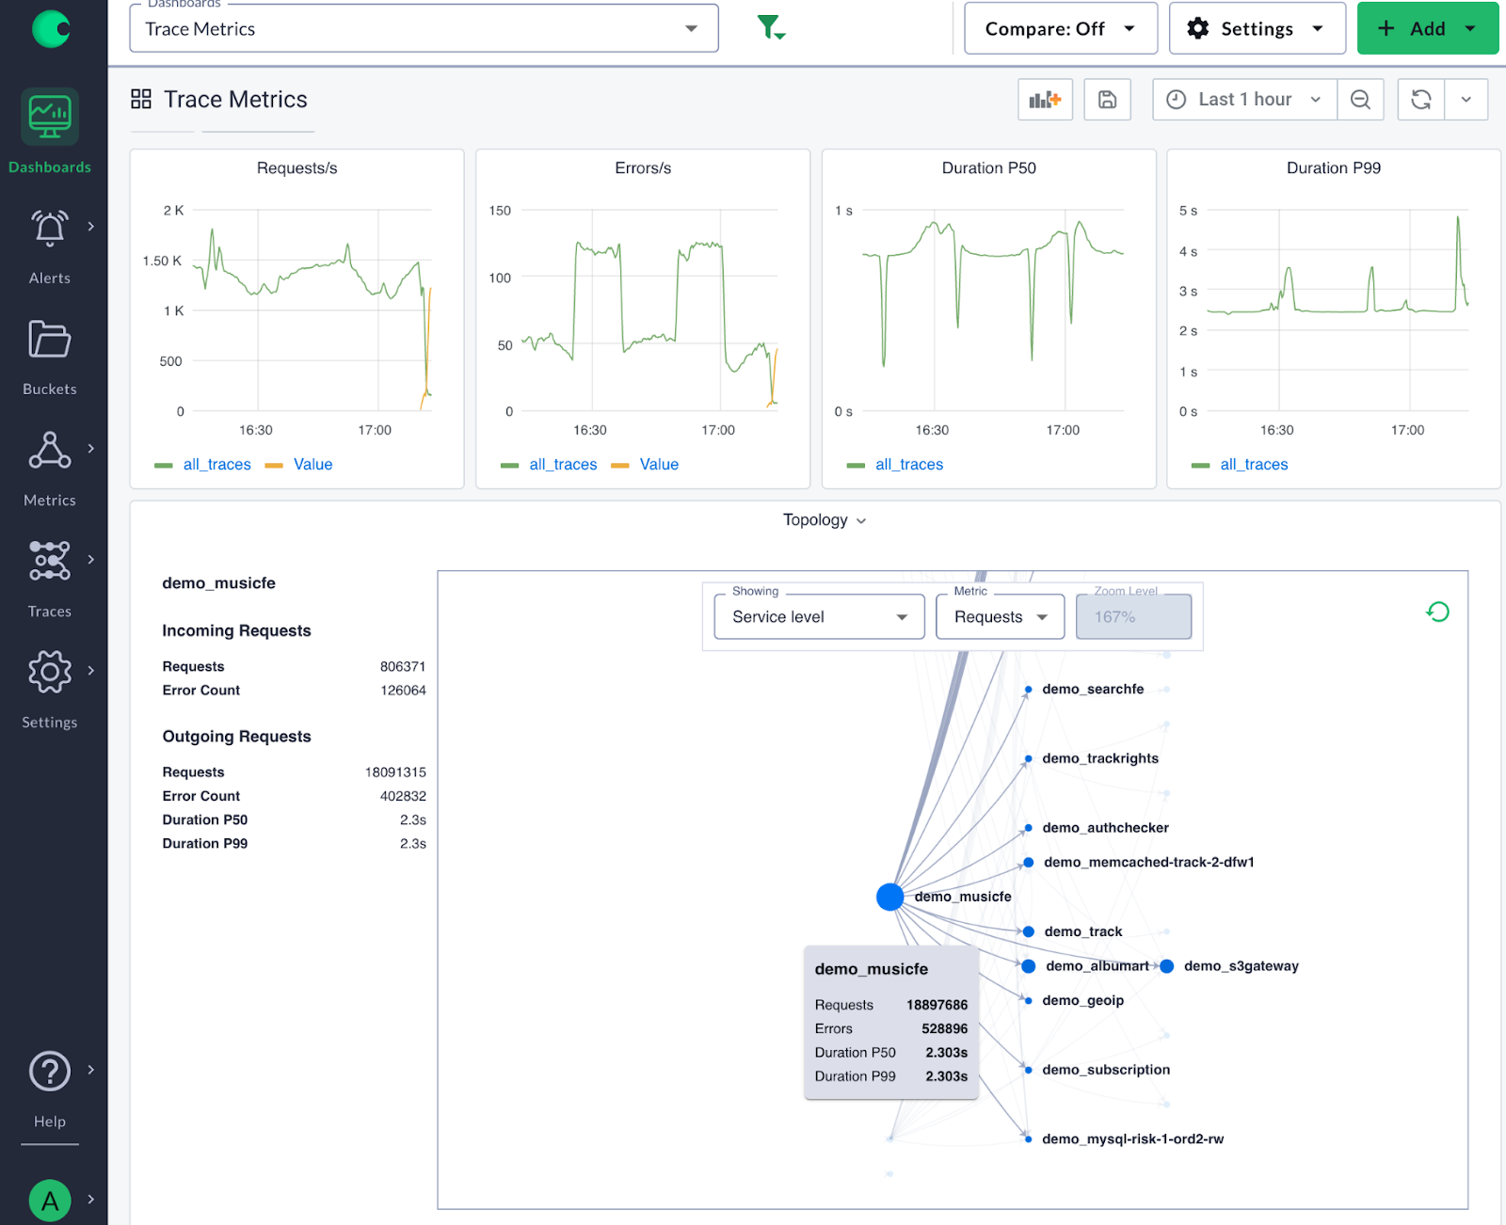The width and height of the screenshot is (1506, 1225).
Task: Open the Showing Service level dropdown
Action: (819, 617)
